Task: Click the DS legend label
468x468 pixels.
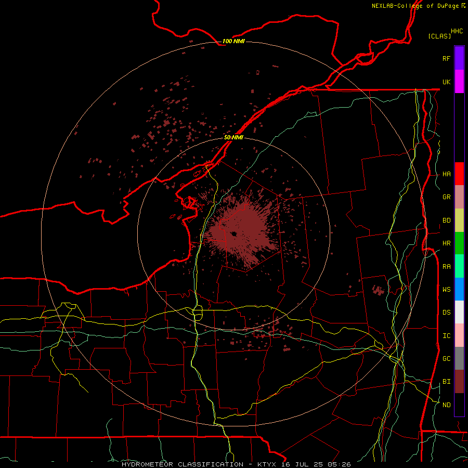Action: coord(446,313)
